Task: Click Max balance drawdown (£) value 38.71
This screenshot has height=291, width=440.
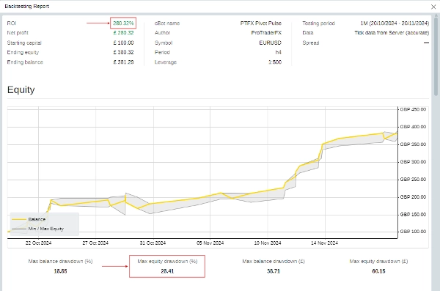Action: [x=274, y=271]
